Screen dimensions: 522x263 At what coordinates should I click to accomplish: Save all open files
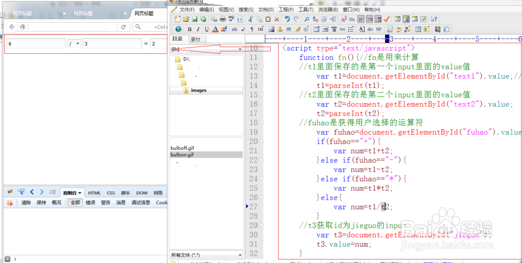pyautogui.click(x=203, y=19)
